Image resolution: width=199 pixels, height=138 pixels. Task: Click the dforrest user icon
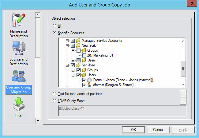(x=89, y=85)
